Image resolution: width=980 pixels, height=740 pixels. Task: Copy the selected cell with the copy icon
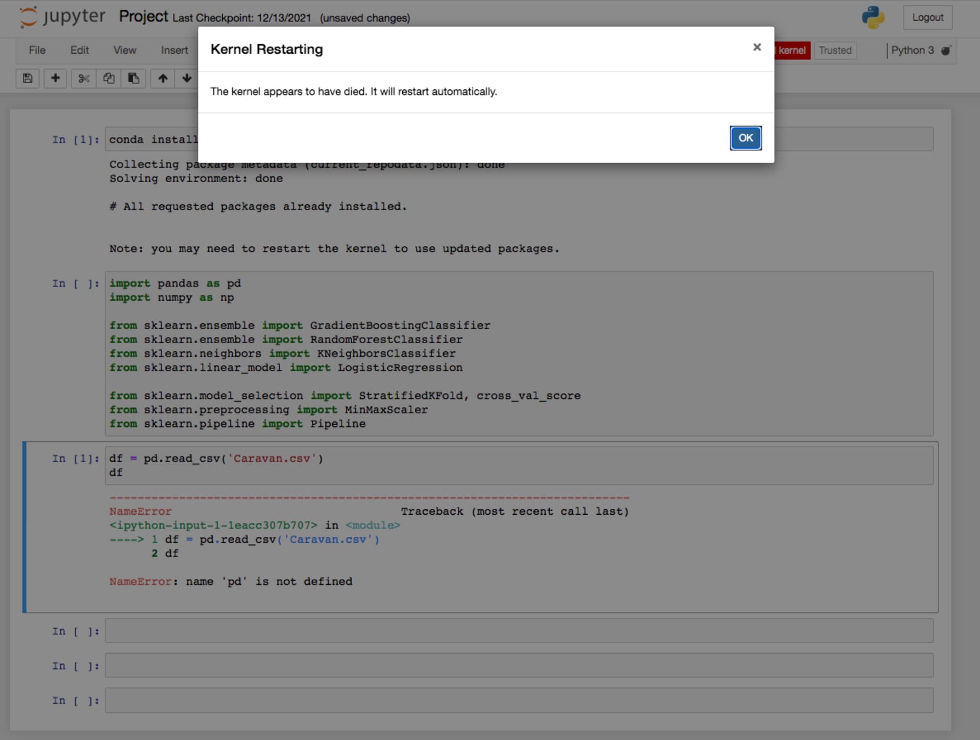(108, 78)
